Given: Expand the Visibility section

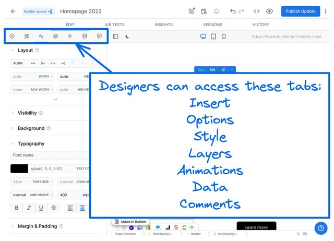Looking at the screenshot, I should tap(13, 113).
